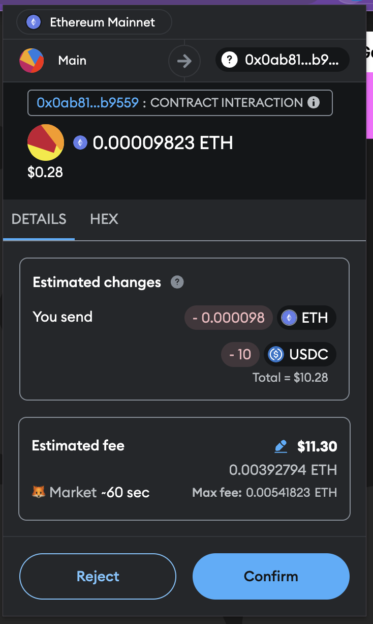This screenshot has width=373, height=624.
Task: Switch to the HEX tab
Action: click(104, 219)
